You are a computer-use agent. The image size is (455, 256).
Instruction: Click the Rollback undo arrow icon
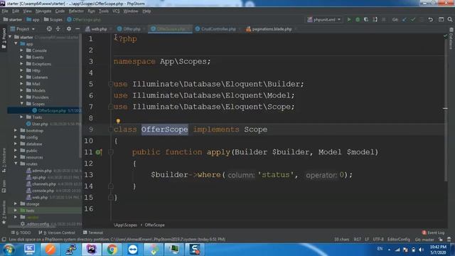(431, 19)
